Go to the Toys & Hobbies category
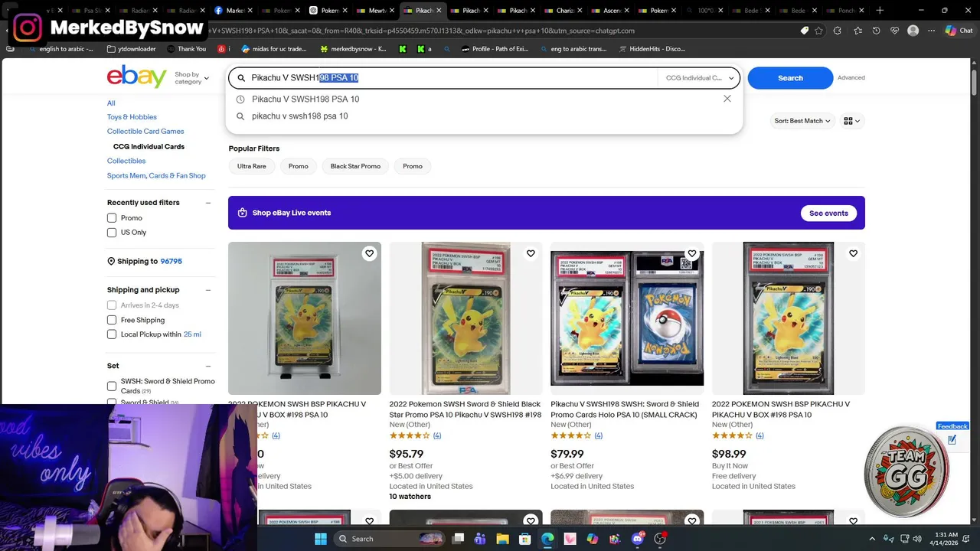Viewport: 980px width, 551px height. point(132,117)
